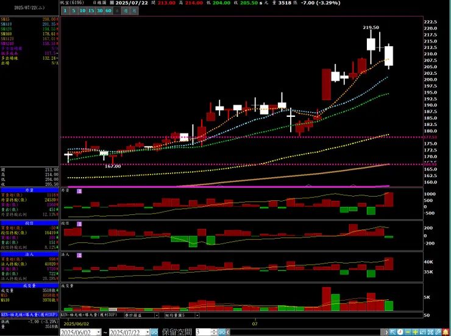
Task: Click the 成交量 blue panel header
Action: pos(29,285)
